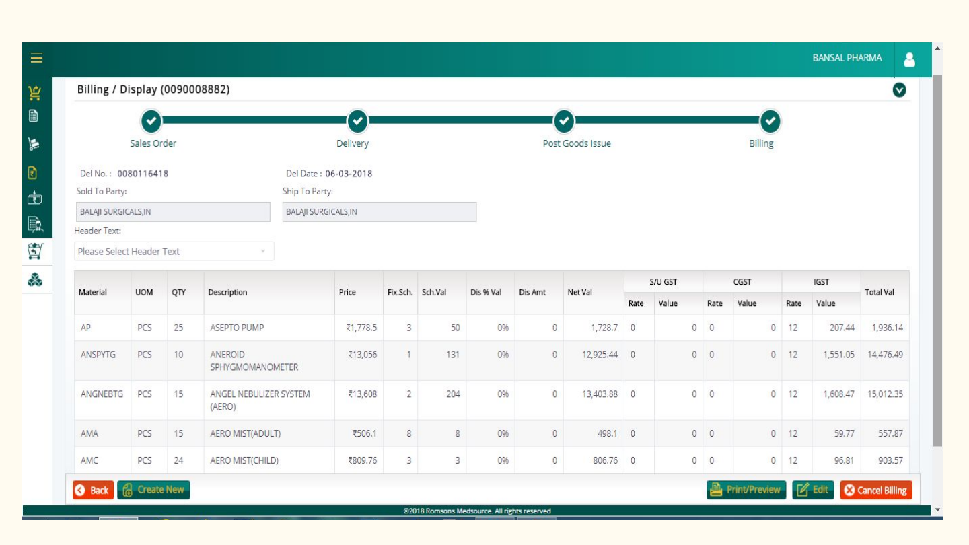Click the AERO MIST(CHILD) description
Image resolution: width=969 pixels, height=545 pixels.
[x=244, y=461]
